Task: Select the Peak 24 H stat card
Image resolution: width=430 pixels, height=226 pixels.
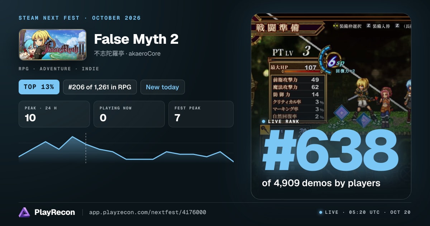Action: click(x=54, y=114)
